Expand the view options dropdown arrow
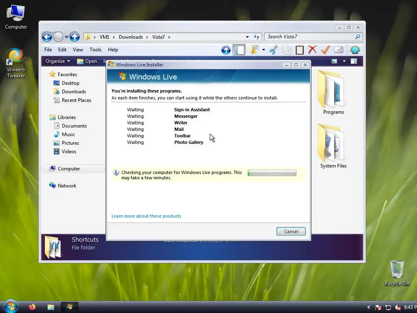Screen dimensions: 417x313 [344, 61]
